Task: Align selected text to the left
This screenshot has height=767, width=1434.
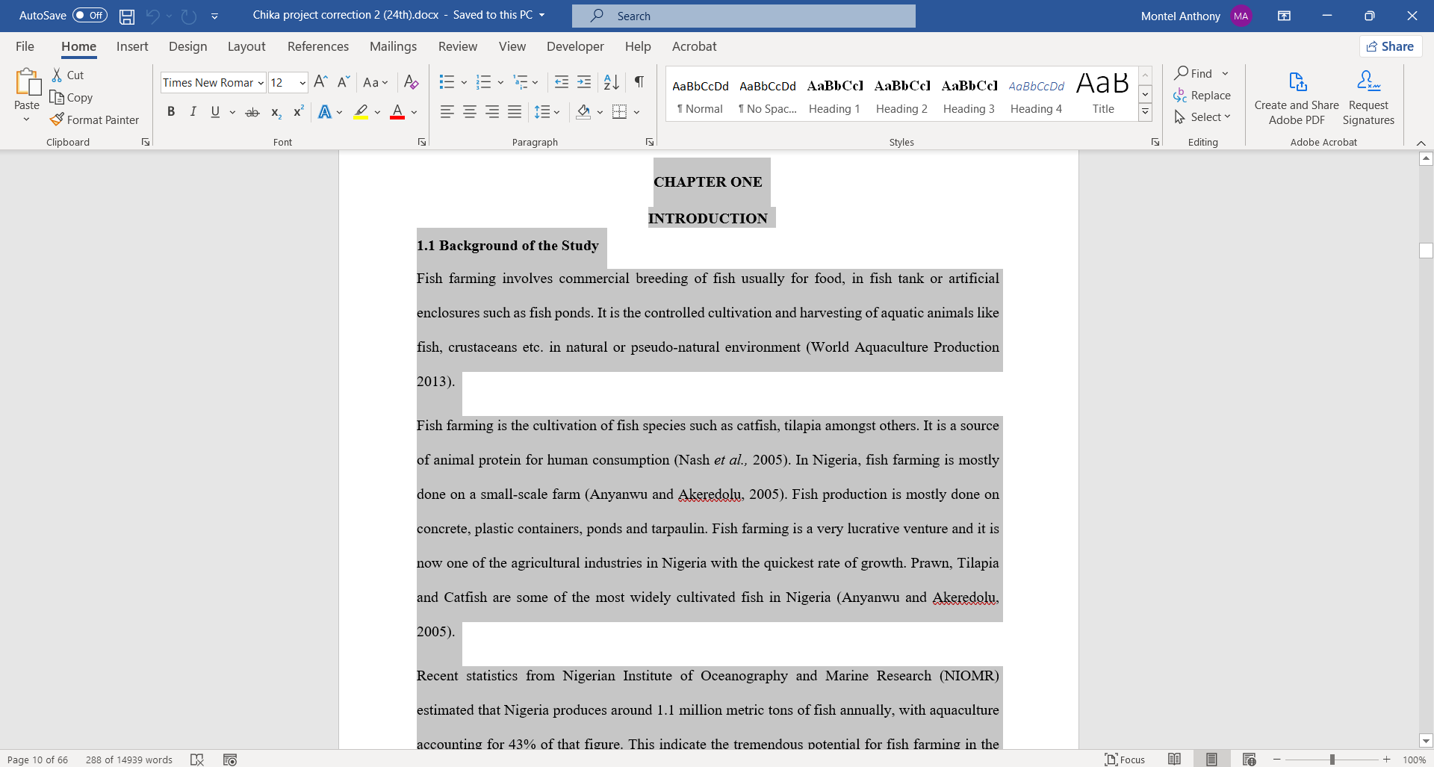Action: point(447,112)
